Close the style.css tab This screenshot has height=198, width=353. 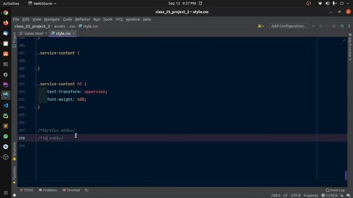(73, 34)
